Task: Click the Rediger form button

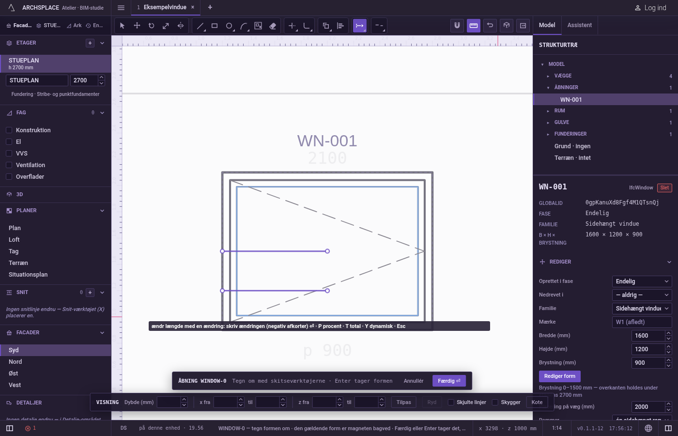Action: [559, 376]
